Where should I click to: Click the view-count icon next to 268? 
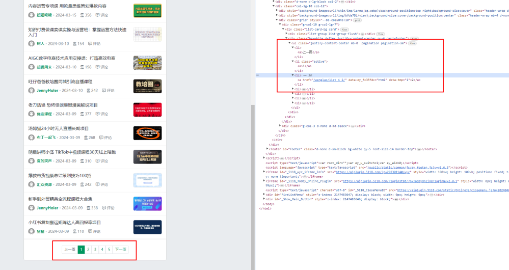click(86, 138)
